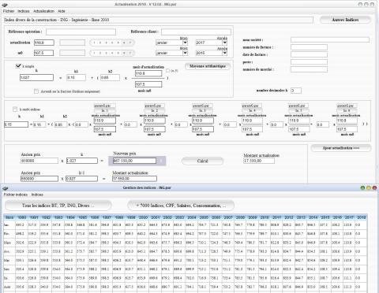Click the multi-indices k field showing 0.15

coord(16,124)
